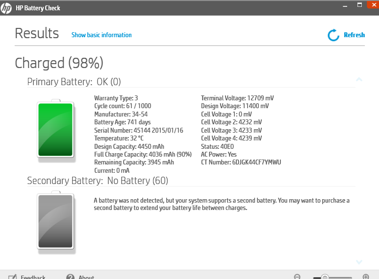This screenshot has width=379, height=279.
Task: Click the scroll-down chevron at bottom right
Action: point(359,262)
